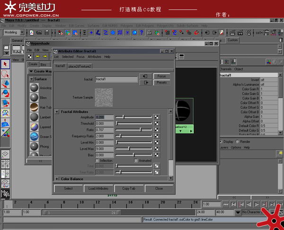
Task: Collapse the Create Maya Nodes bar
Action: [x=31, y=71]
